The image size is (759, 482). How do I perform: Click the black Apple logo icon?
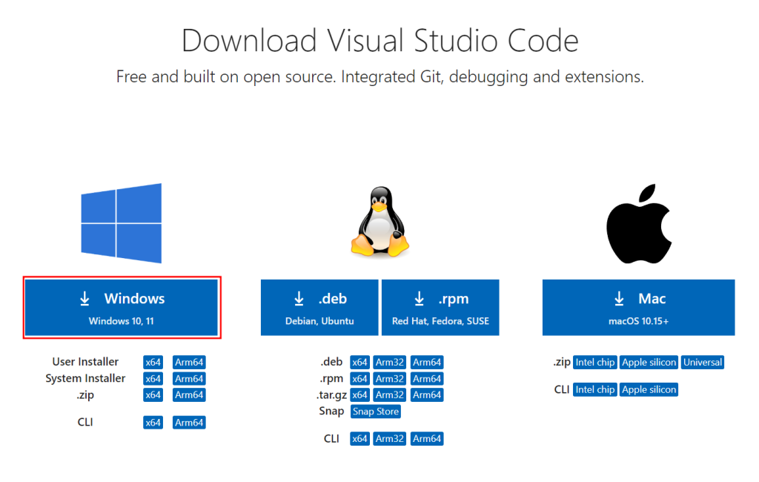coord(639,223)
